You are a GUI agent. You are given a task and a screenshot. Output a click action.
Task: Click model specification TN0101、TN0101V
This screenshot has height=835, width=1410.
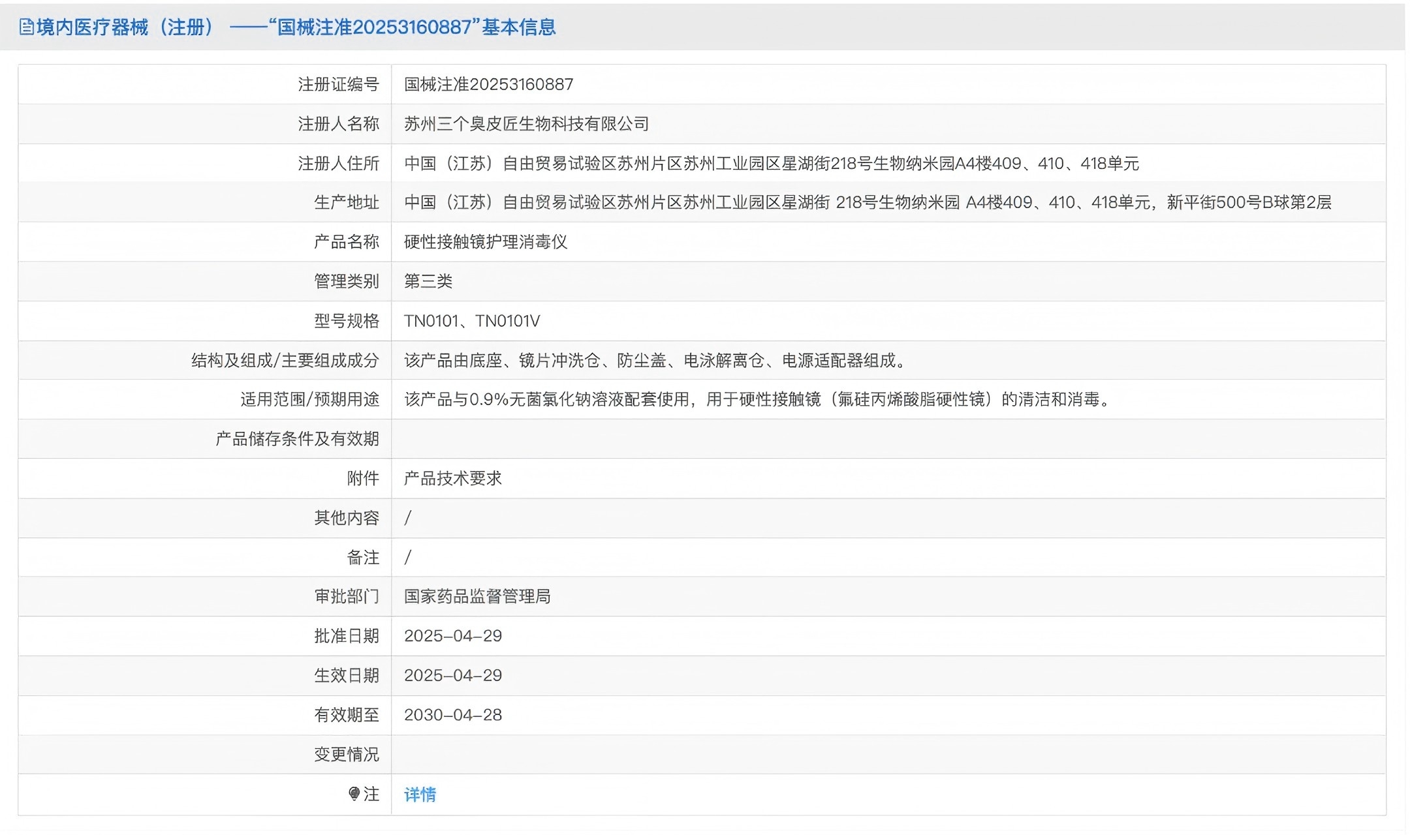[472, 321]
